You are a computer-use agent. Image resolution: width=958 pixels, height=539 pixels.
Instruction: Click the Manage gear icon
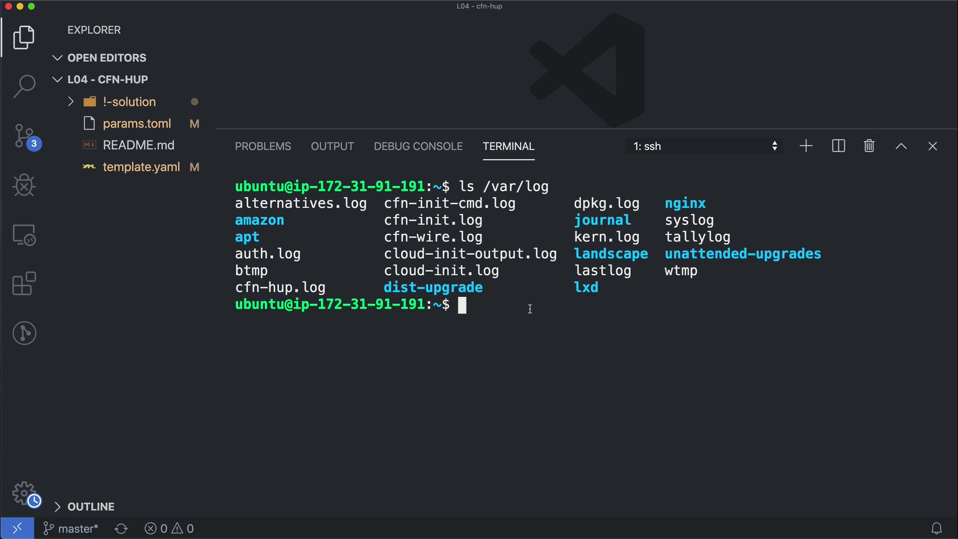[x=24, y=493]
